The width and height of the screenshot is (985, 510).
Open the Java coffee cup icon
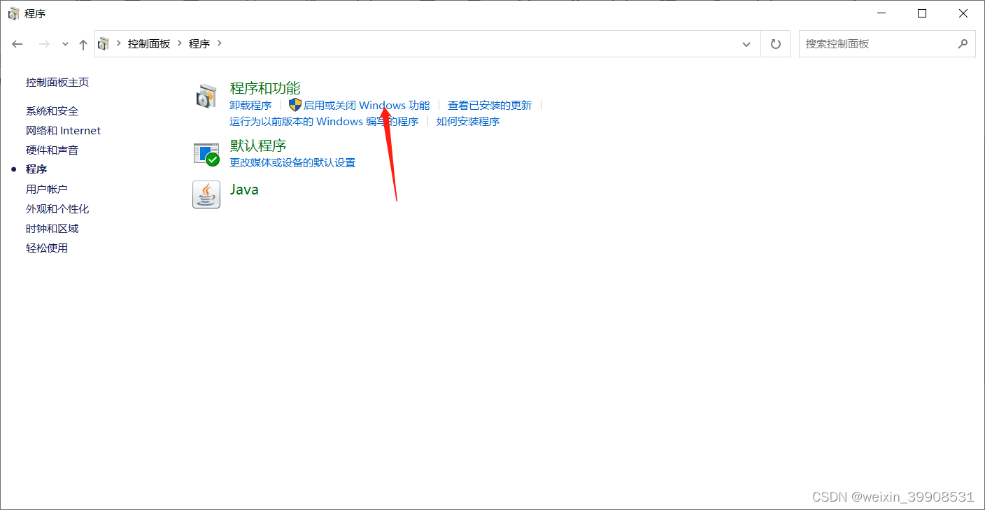click(x=206, y=194)
